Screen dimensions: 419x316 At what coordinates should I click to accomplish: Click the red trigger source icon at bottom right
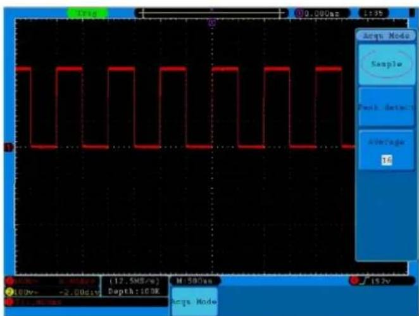click(x=354, y=281)
